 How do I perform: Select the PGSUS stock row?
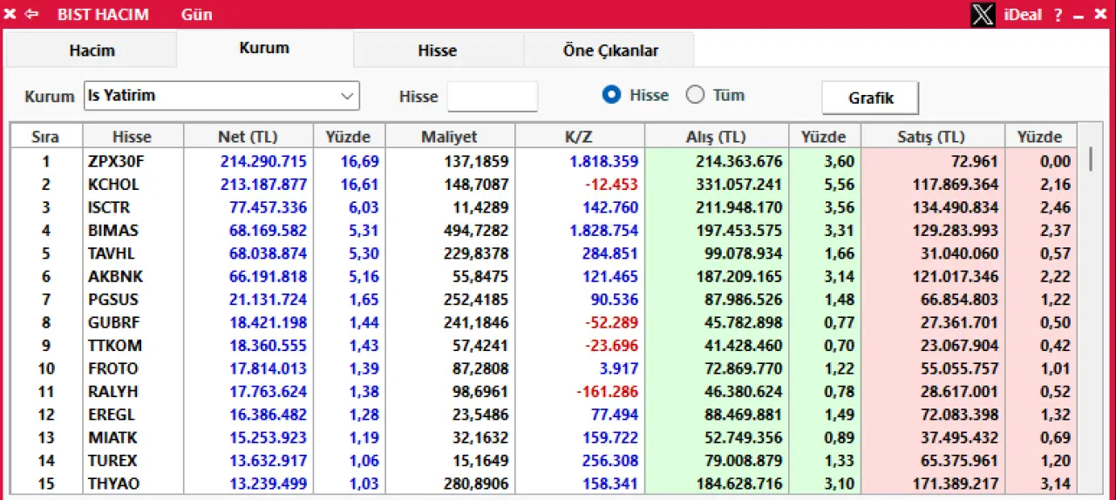pyautogui.click(x=543, y=300)
